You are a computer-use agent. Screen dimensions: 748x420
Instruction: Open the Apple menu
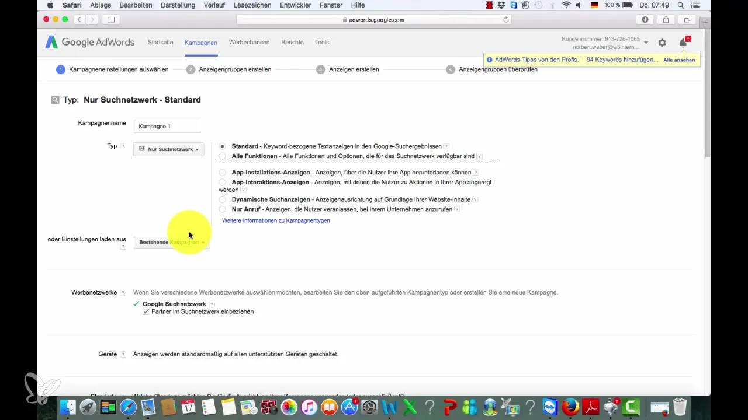point(50,5)
